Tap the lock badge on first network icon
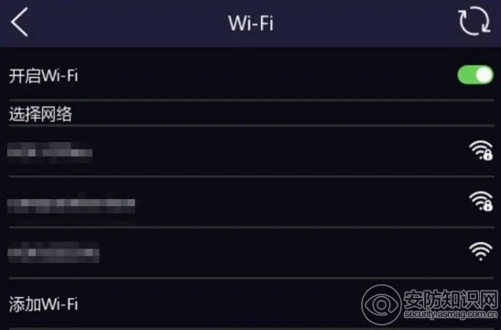This screenshot has width=501, height=330. pos(487,156)
